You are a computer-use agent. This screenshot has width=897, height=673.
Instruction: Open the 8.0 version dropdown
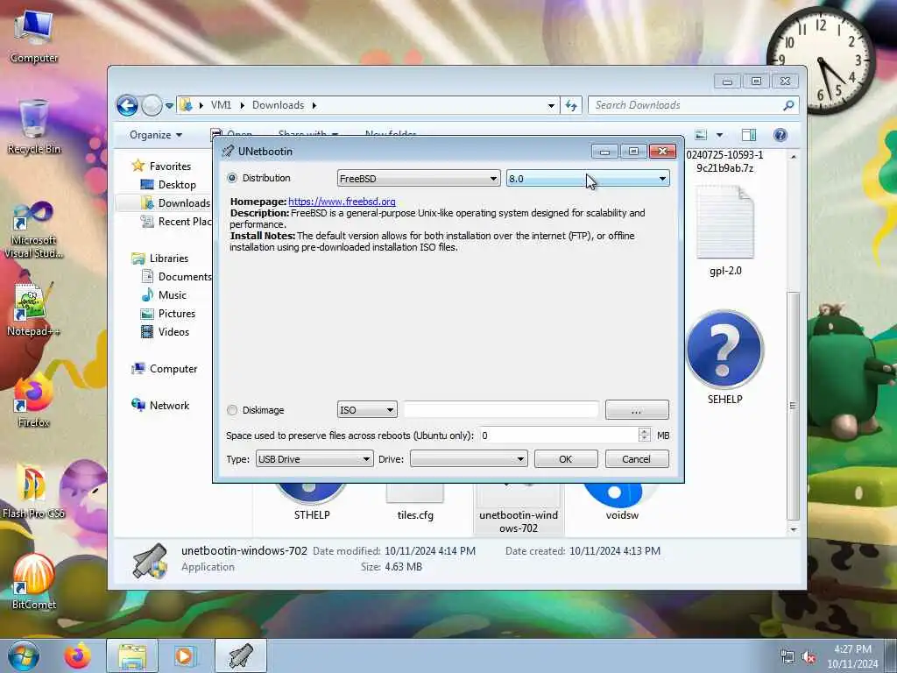tap(588, 179)
